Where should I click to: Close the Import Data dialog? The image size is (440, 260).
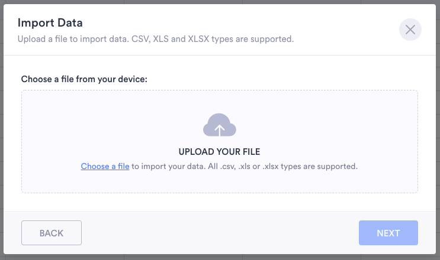click(x=410, y=30)
